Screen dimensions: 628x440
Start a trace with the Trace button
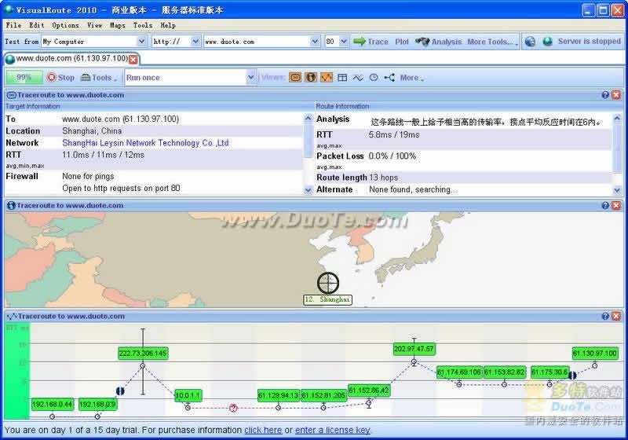pyautogui.click(x=371, y=42)
